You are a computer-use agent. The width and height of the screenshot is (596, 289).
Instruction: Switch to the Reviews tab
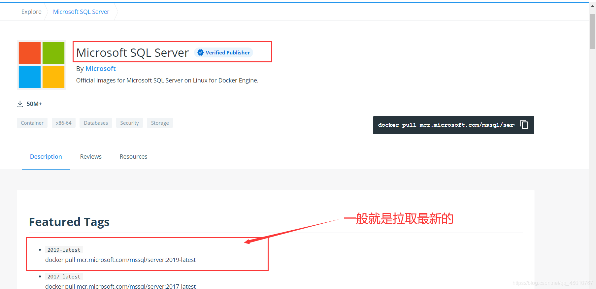pos(91,157)
